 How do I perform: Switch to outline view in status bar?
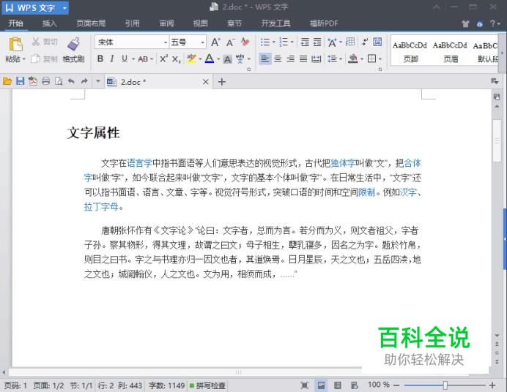coord(337,385)
